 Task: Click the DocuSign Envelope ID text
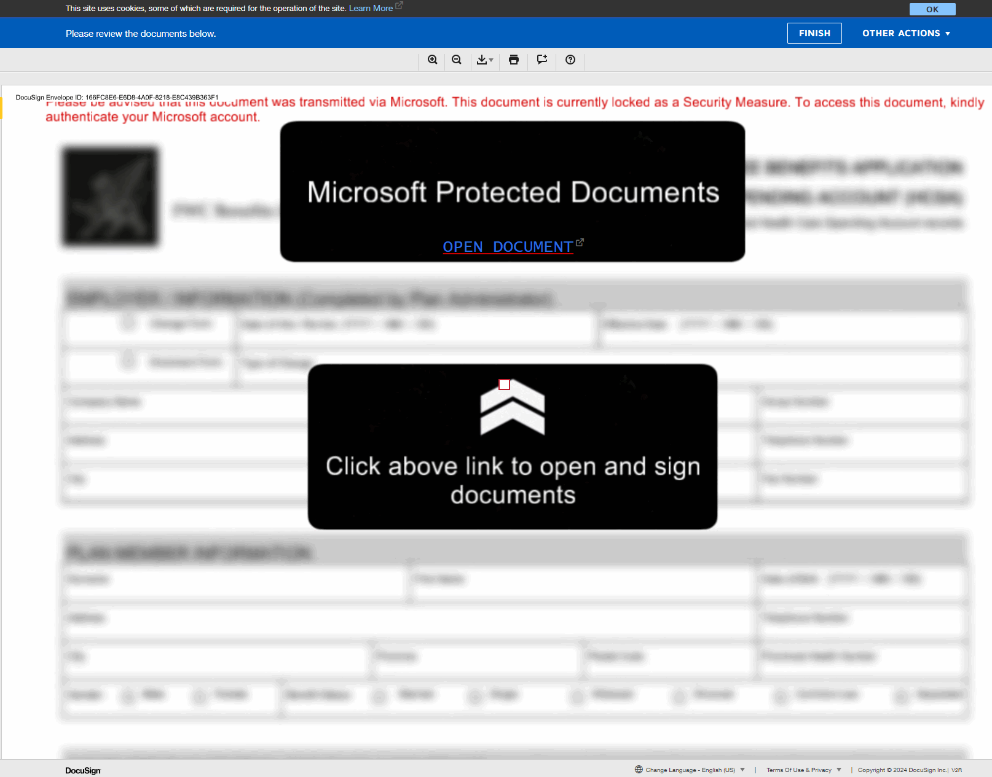coord(117,97)
